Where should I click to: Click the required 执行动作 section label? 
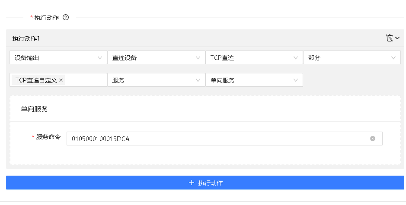pyautogui.click(x=46, y=18)
